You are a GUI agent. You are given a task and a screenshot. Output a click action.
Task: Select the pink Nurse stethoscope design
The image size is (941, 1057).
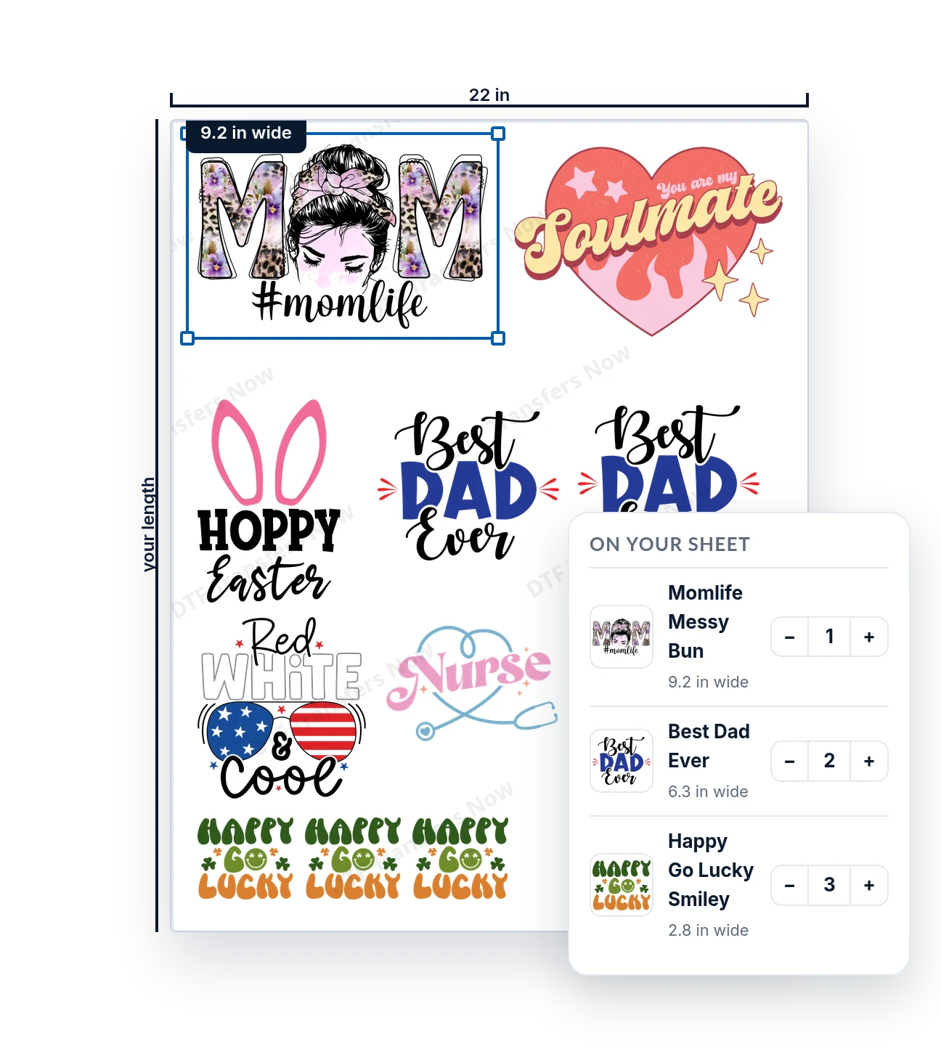click(472, 682)
